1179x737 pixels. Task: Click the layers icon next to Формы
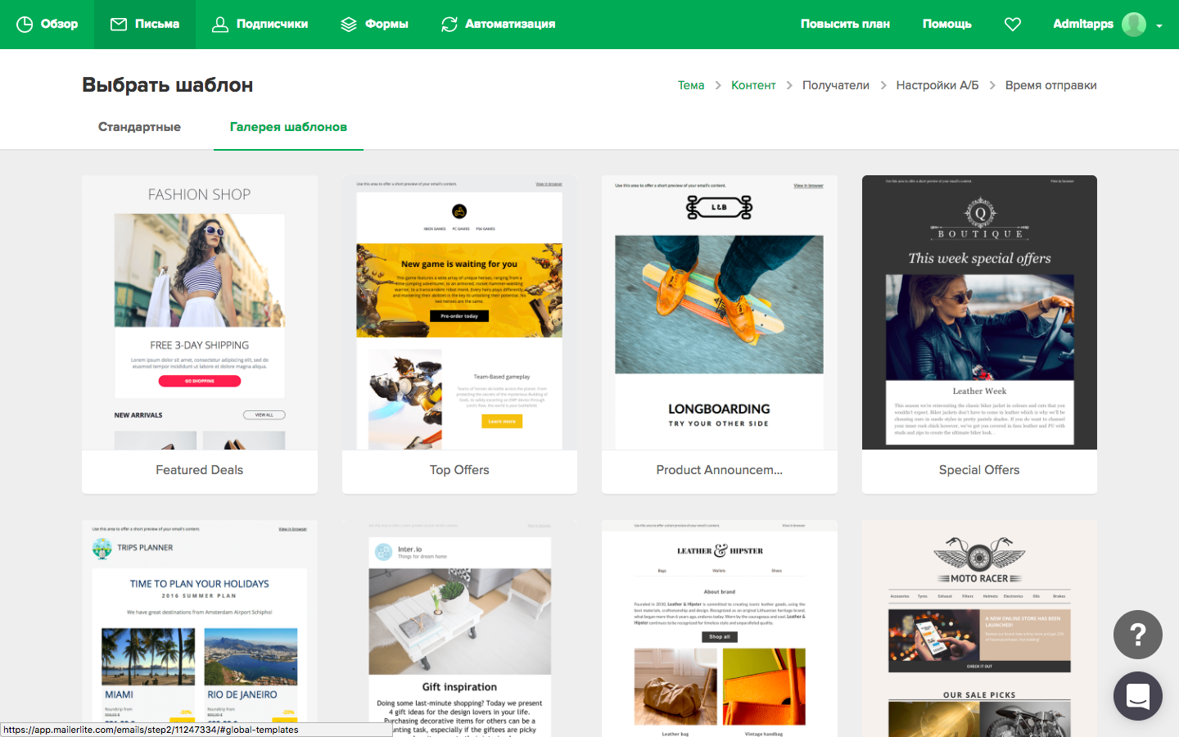click(350, 25)
